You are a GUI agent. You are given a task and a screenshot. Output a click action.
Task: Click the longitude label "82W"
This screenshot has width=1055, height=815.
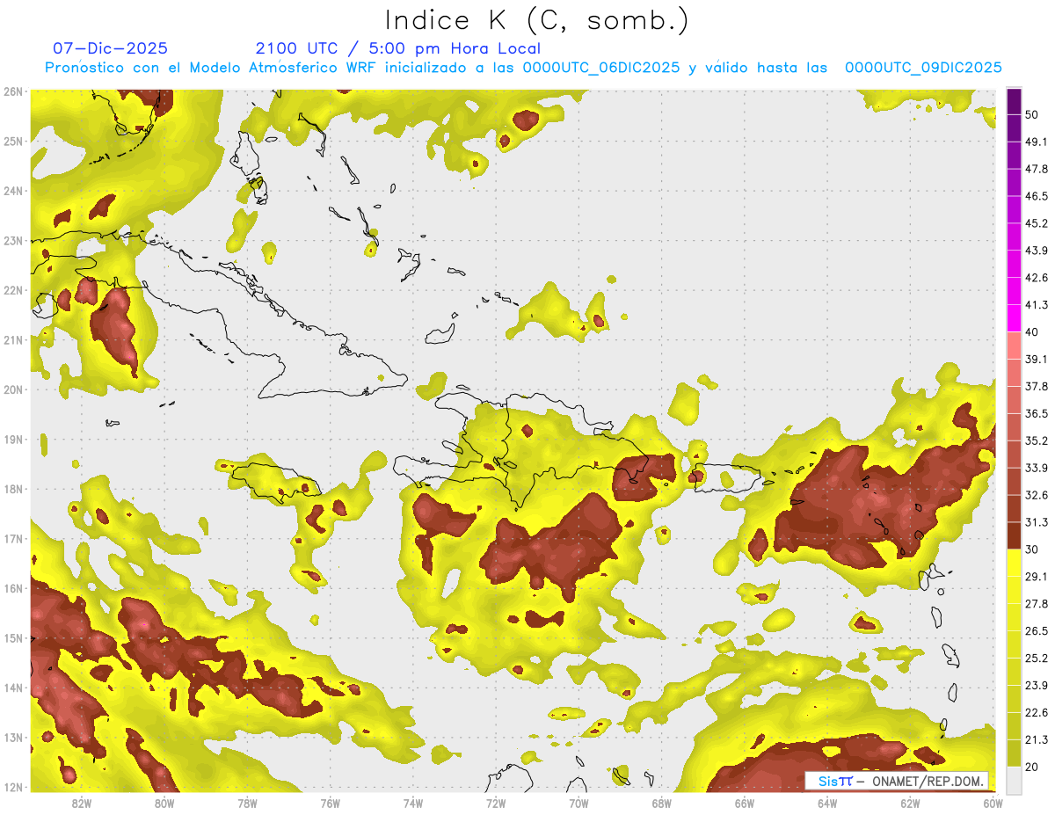[x=82, y=803]
